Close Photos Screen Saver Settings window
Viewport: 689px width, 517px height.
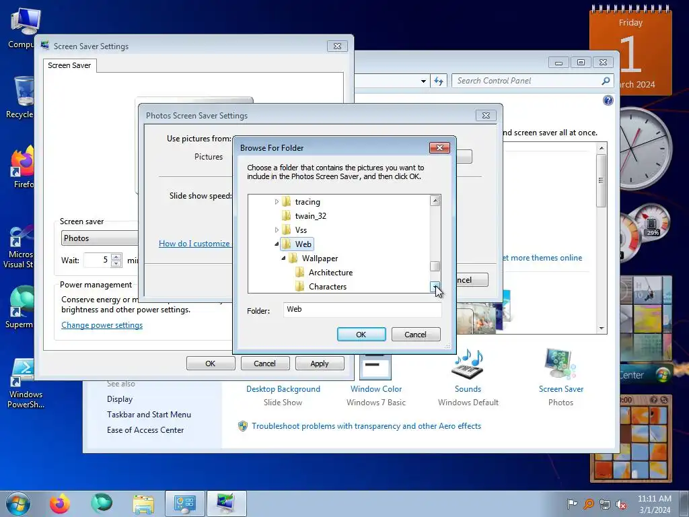coord(486,116)
